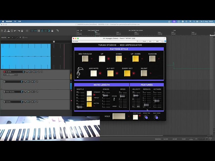
Task: Open the Apple menu
Action: coord(3,21)
